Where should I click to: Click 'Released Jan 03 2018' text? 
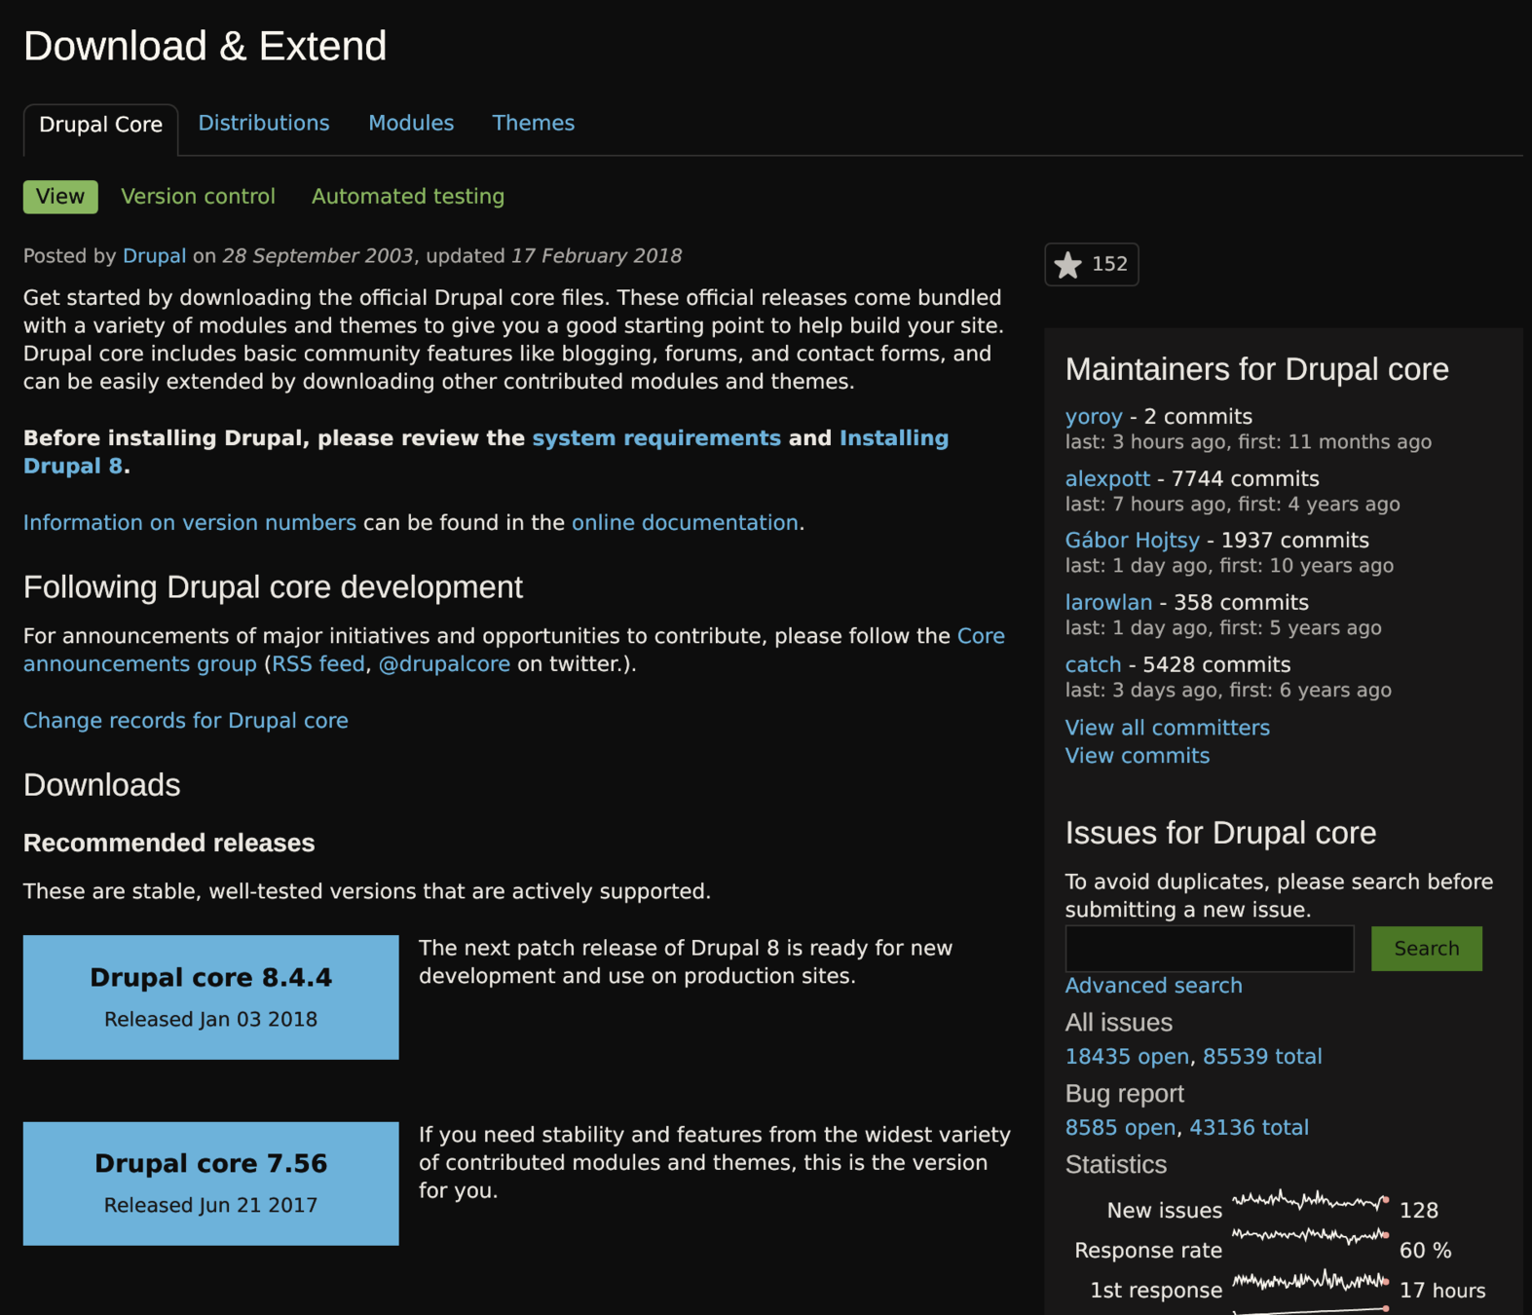coord(211,1020)
